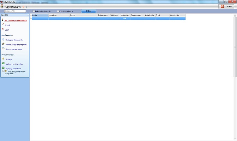Sort by the Kalendarz column header

point(125,15)
